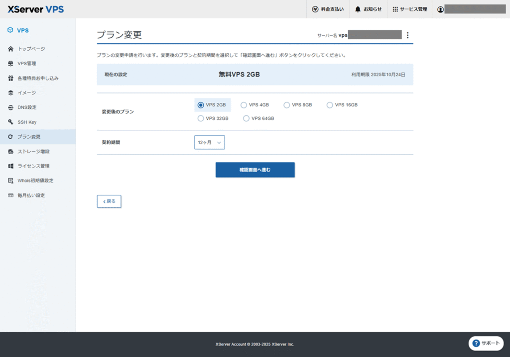This screenshot has width=510, height=357.
Task: Click the home icon beside トップページ
Action: click(x=11, y=49)
